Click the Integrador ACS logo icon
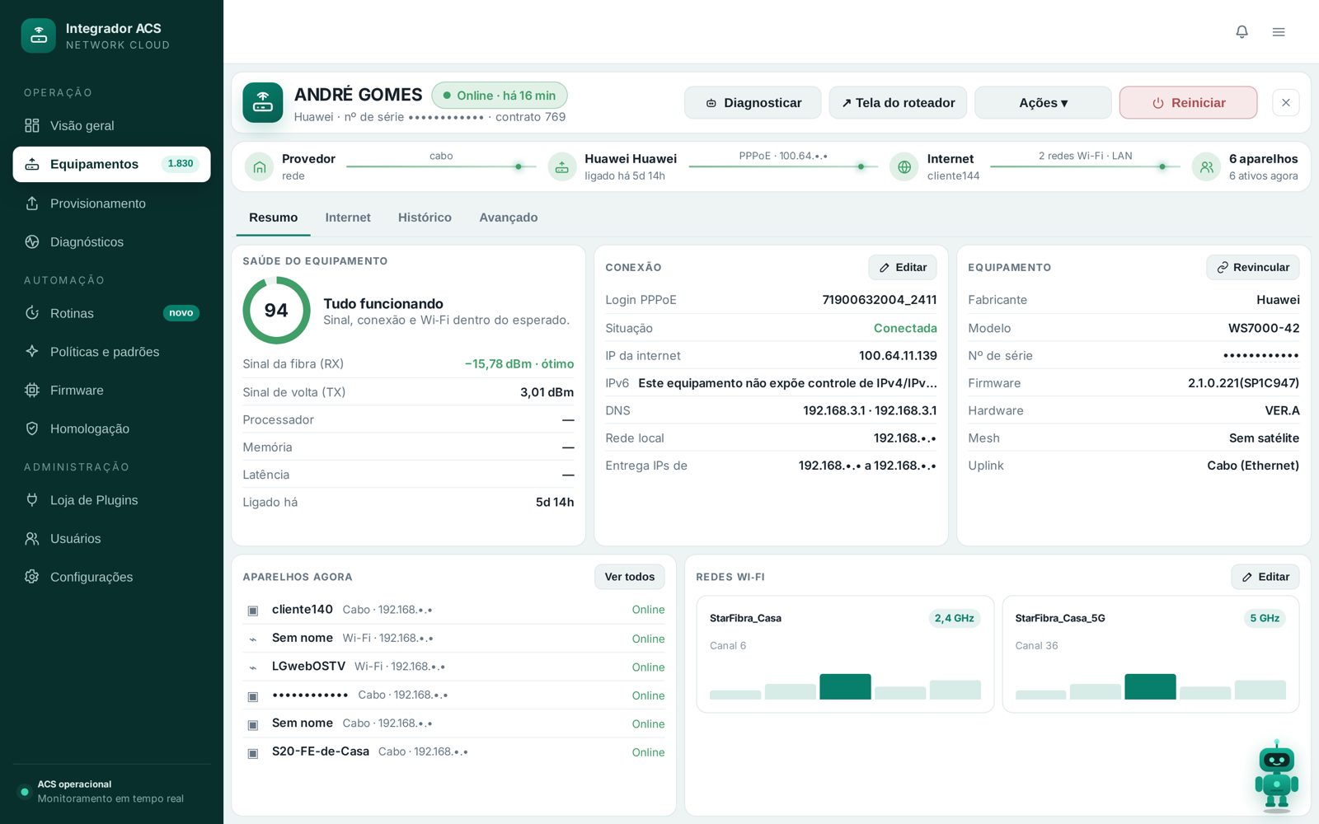The width and height of the screenshot is (1319, 824). click(39, 35)
